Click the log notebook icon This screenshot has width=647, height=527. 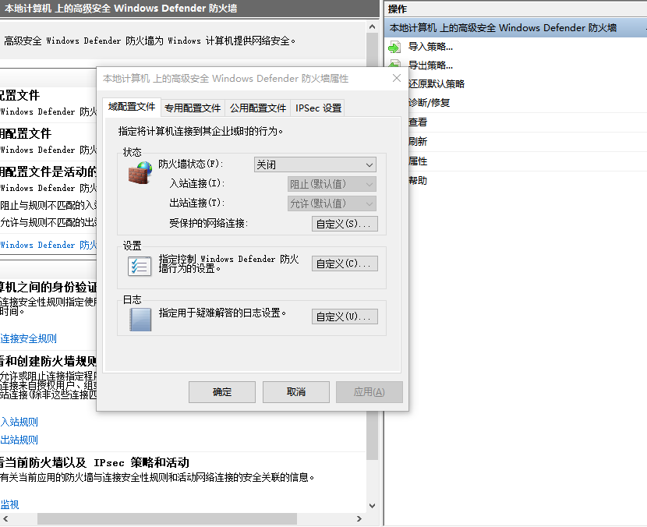140,320
